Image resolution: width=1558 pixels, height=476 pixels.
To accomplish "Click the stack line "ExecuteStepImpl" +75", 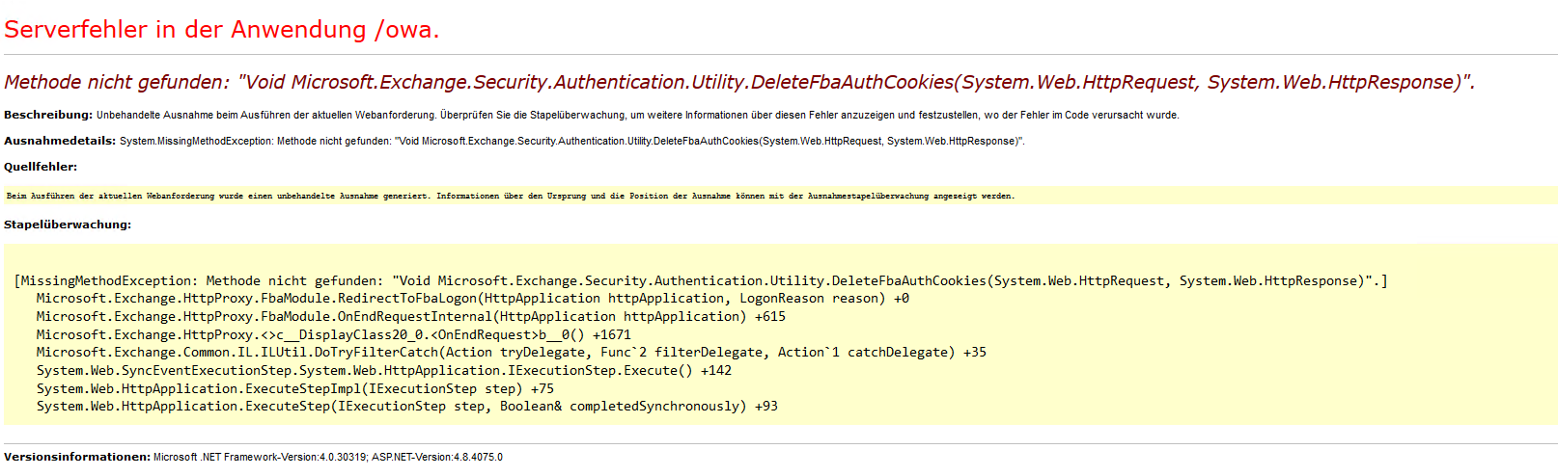I will tap(295, 388).
